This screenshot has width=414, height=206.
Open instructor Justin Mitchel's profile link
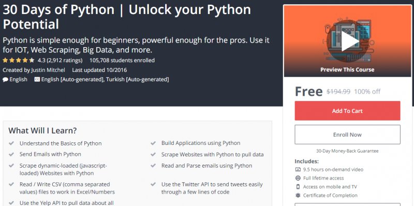click(x=48, y=70)
